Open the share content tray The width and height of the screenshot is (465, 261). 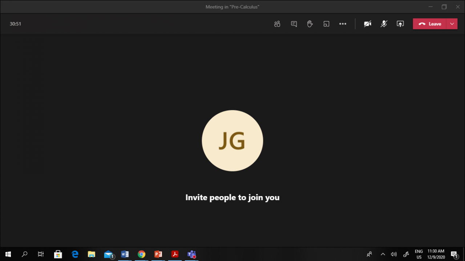[x=400, y=24]
